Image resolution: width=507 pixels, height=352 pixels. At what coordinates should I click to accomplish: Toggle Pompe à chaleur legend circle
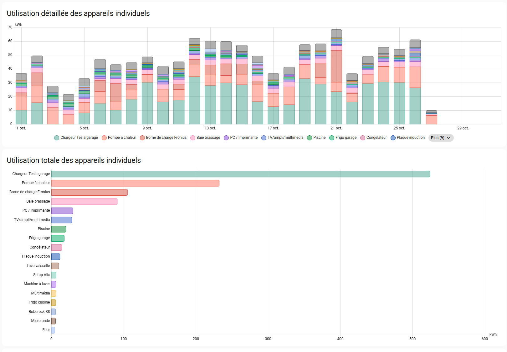(104, 138)
